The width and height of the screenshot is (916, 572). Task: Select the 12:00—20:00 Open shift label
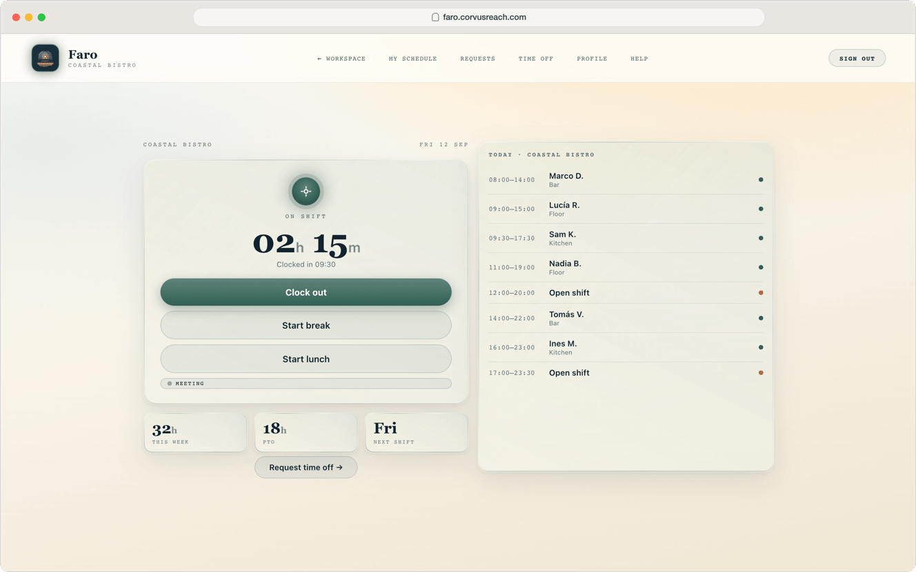569,293
